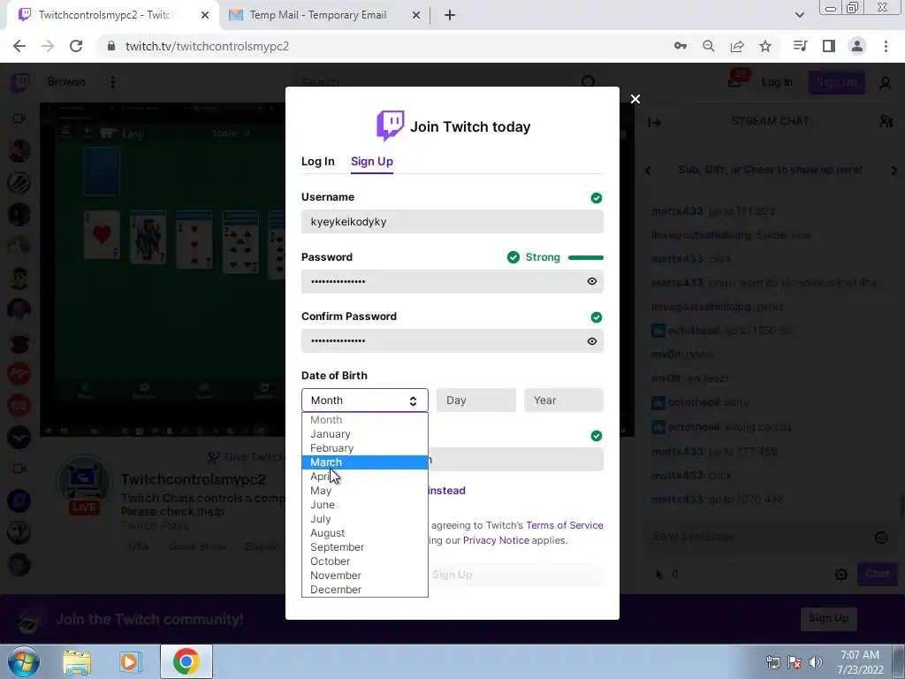Viewport: 905px width, 679px height.
Task: Open the Privacy Notice link
Action: click(x=496, y=540)
